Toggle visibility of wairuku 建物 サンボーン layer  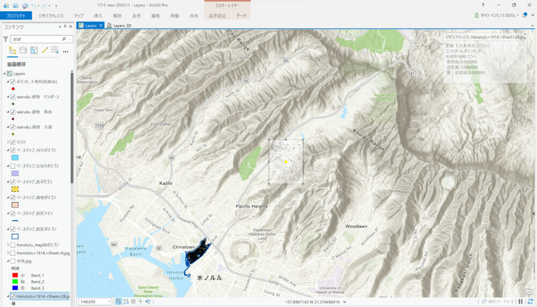(13, 97)
